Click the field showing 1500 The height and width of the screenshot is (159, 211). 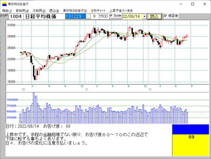[x=104, y=16]
